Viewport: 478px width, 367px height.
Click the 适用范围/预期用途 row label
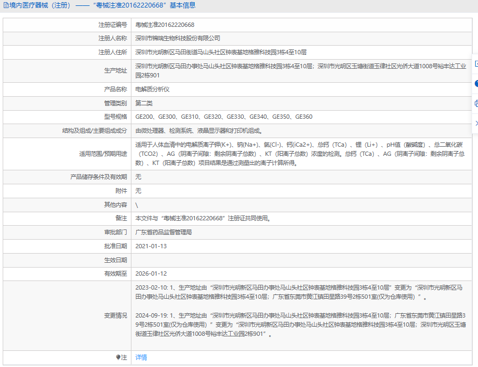click(x=101, y=154)
